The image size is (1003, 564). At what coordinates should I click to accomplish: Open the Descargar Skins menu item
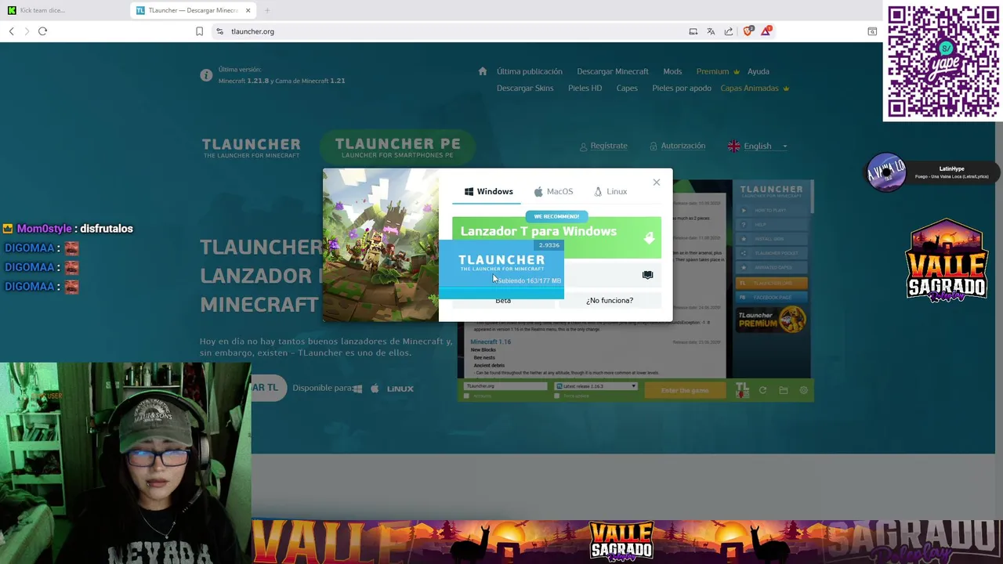click(x=525, y=88)
